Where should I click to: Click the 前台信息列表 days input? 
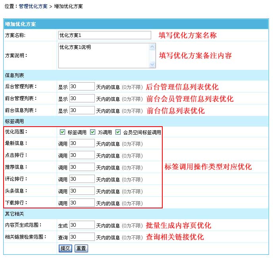pos(82,110)
